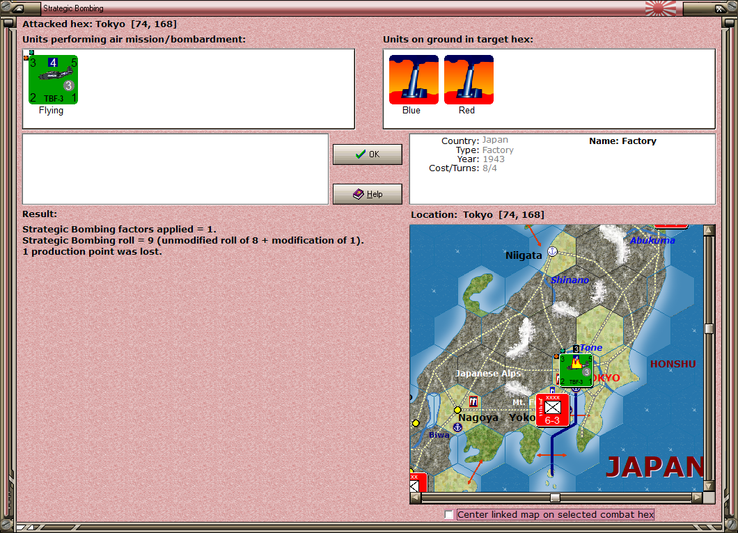The width and height of the screenshot is (738, 533).
Task: Click the Strategic Bombing roll result line
Action: point(194,240)
